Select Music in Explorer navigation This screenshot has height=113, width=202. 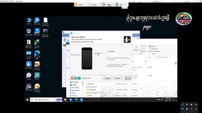click(73, 93)
